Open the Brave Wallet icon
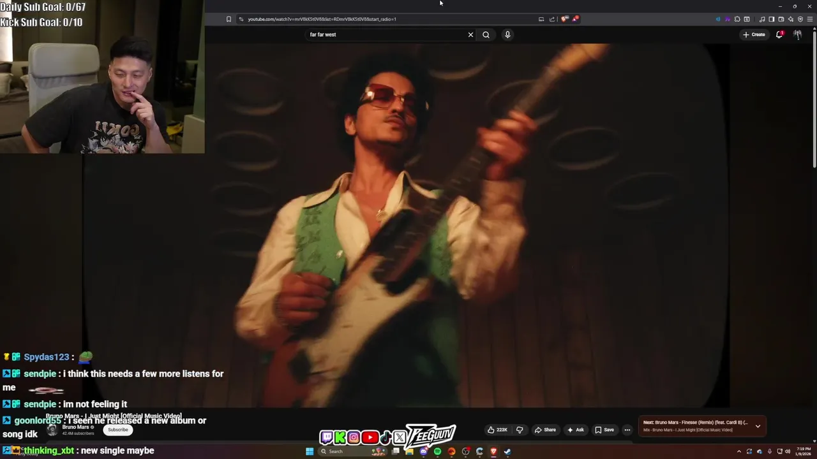Image resolution: width=817 pixels, height=459 pixels. click(x=781, y=19)
